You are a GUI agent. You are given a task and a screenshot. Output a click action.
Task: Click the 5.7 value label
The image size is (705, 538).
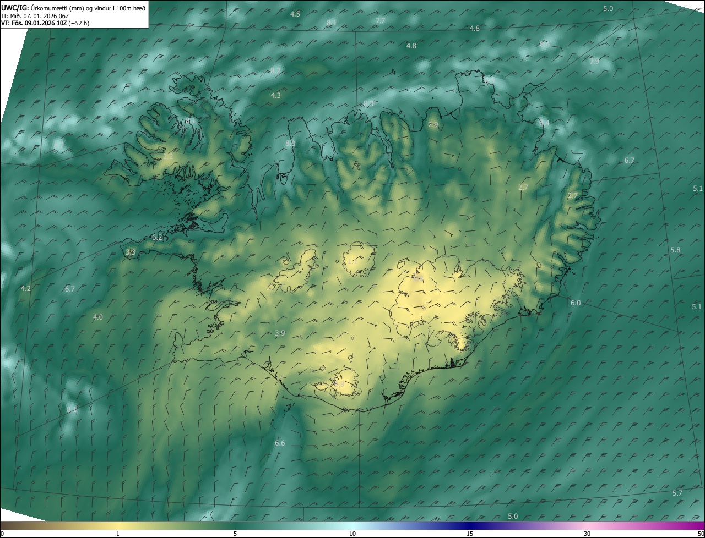[677, 493]
